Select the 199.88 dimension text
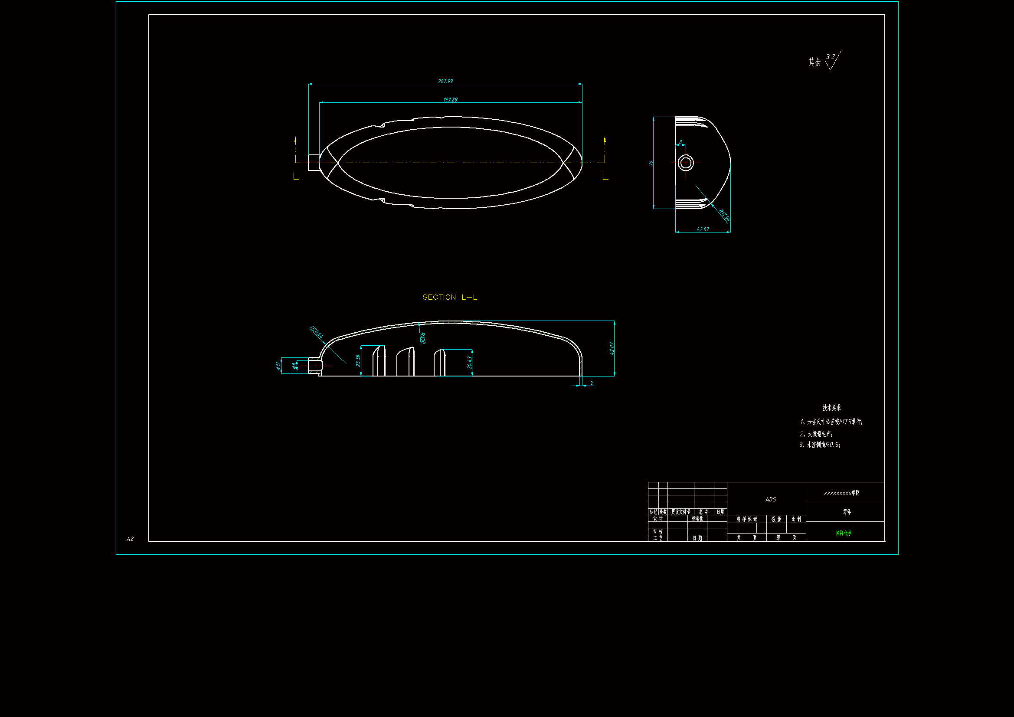 click(450, 100)
